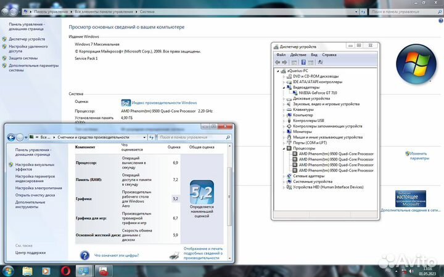Viewport: 444px width, 277px height.
Task: Open Windows Explorer from the taskbar
Action: [28, 271]
